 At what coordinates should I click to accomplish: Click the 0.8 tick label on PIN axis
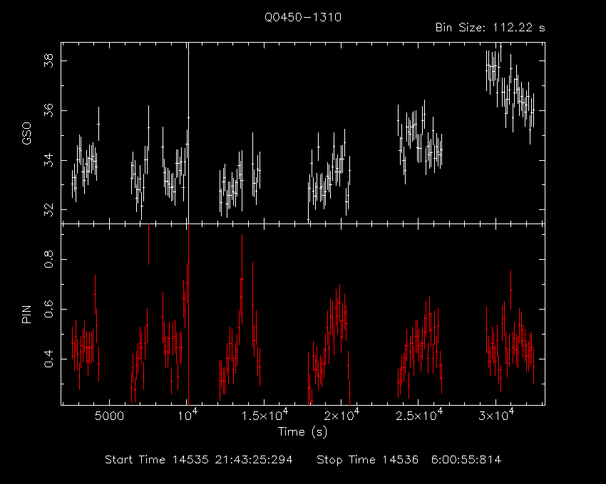(49, 259)
